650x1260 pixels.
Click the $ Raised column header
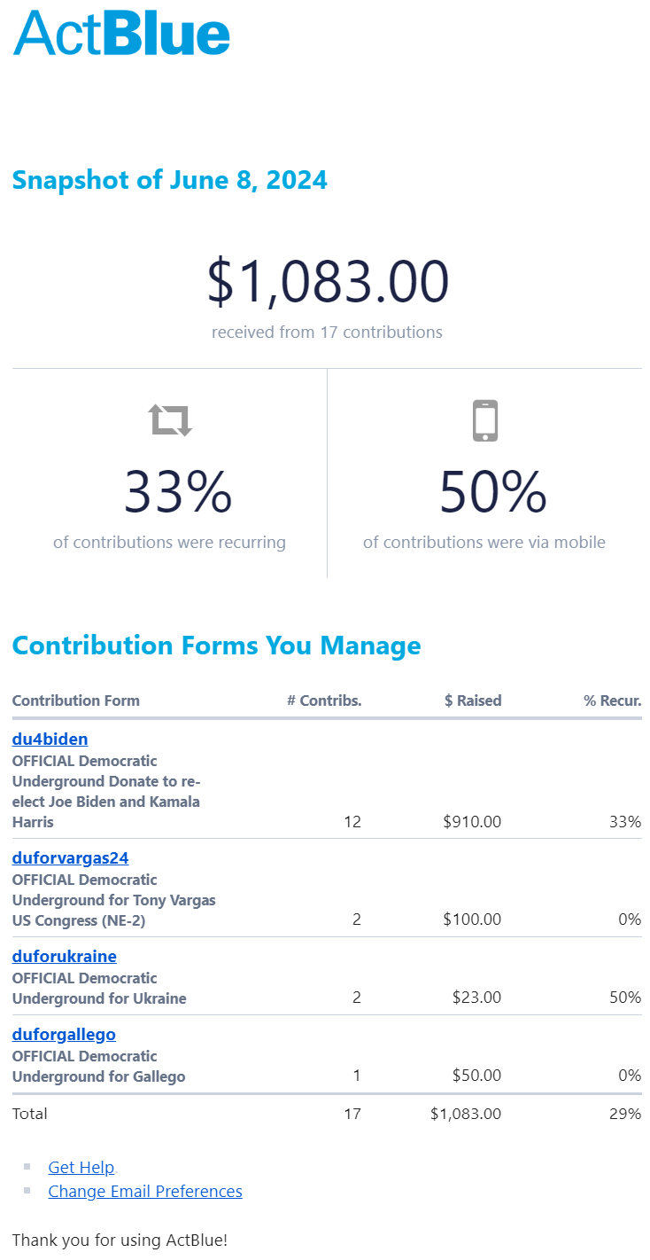tap(473, 700)
